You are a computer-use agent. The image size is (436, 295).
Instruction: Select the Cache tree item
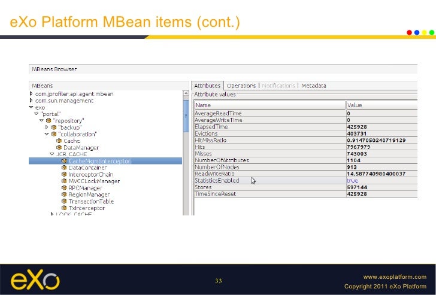click(x=72, y=141)
